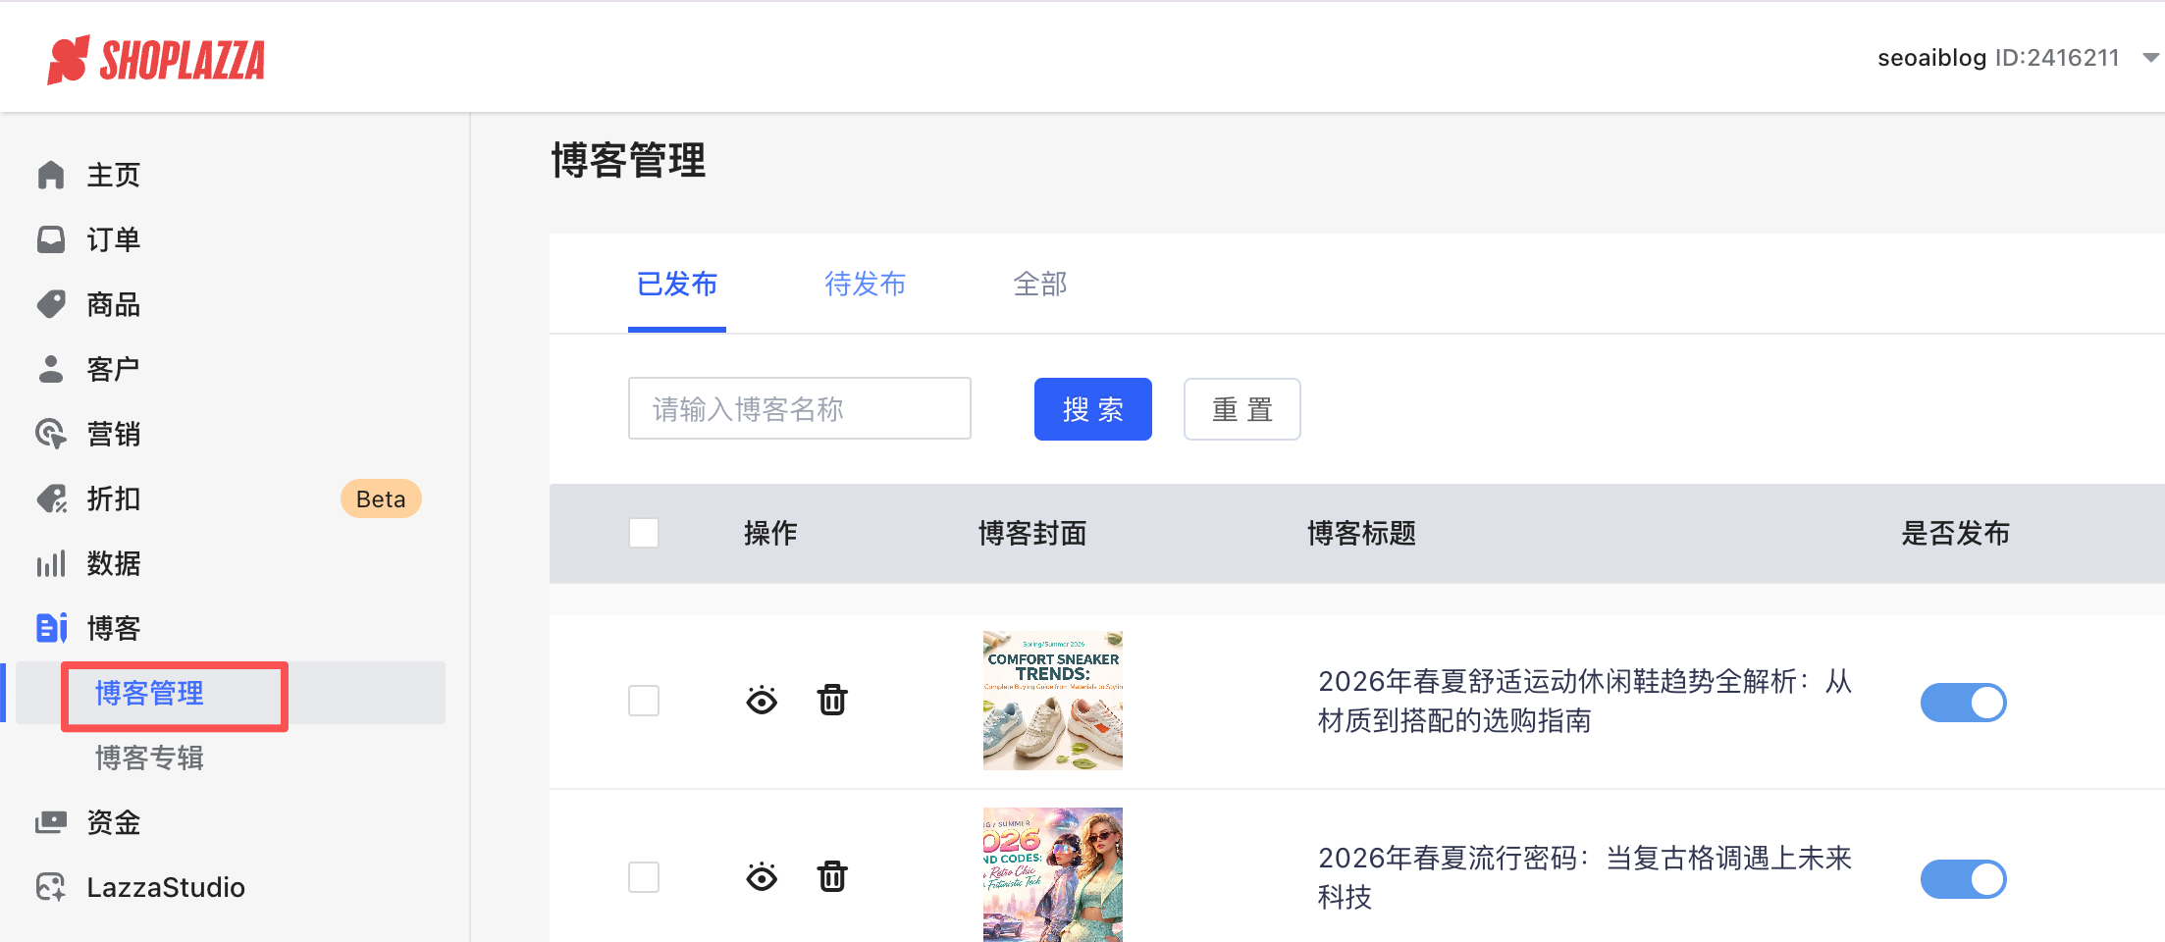
Task: Click the LazzaStudio icon
Action: coord(51,887)
